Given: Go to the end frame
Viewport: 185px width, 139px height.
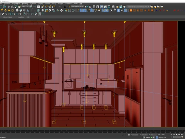Looking at the screenshot, I should coord(182,134).
